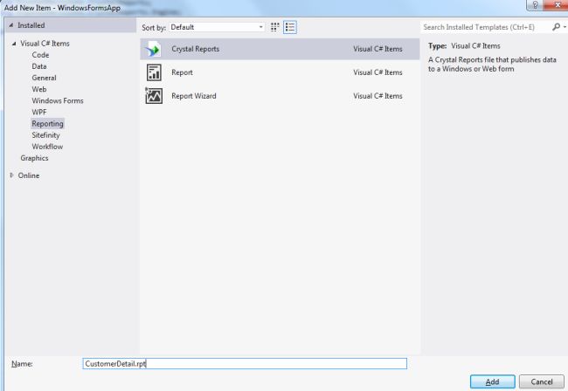Open the Sort by Default dropdown

pos(217,27)
